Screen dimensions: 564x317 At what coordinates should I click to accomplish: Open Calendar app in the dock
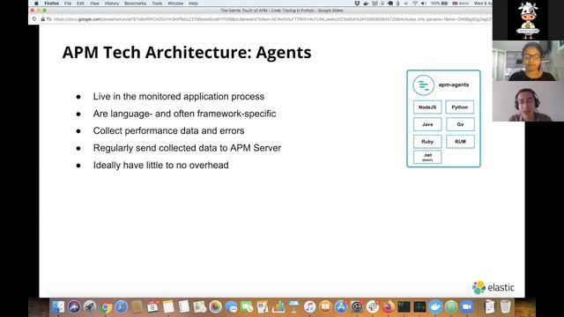click(x=152, y=307)
